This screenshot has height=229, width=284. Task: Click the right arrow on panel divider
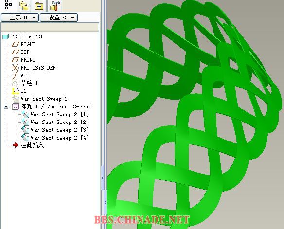tap(106, 202)
